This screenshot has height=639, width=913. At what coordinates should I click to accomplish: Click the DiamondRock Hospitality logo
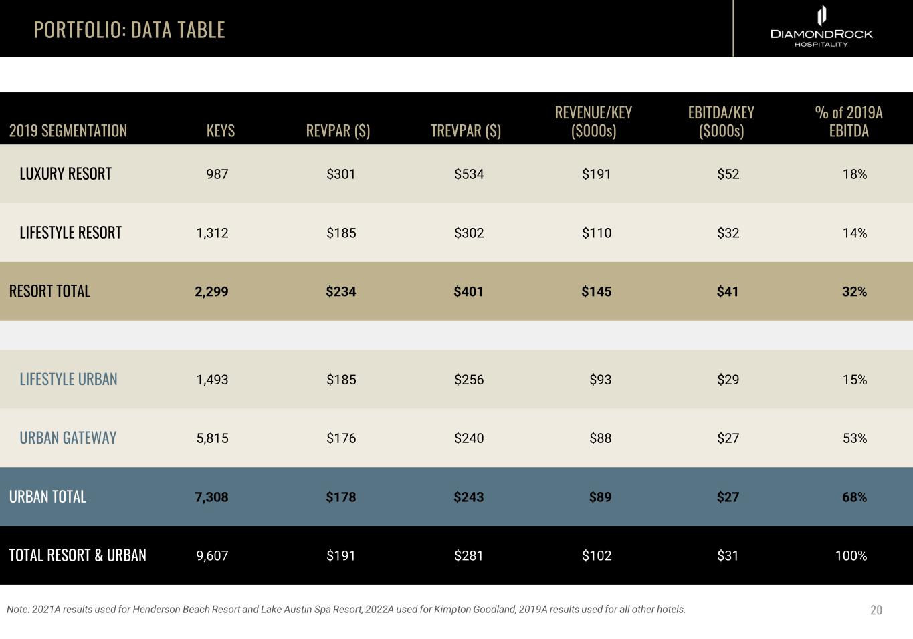(x=821, y=27)
